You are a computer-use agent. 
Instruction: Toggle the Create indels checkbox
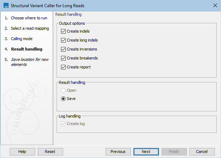(64, 31)
